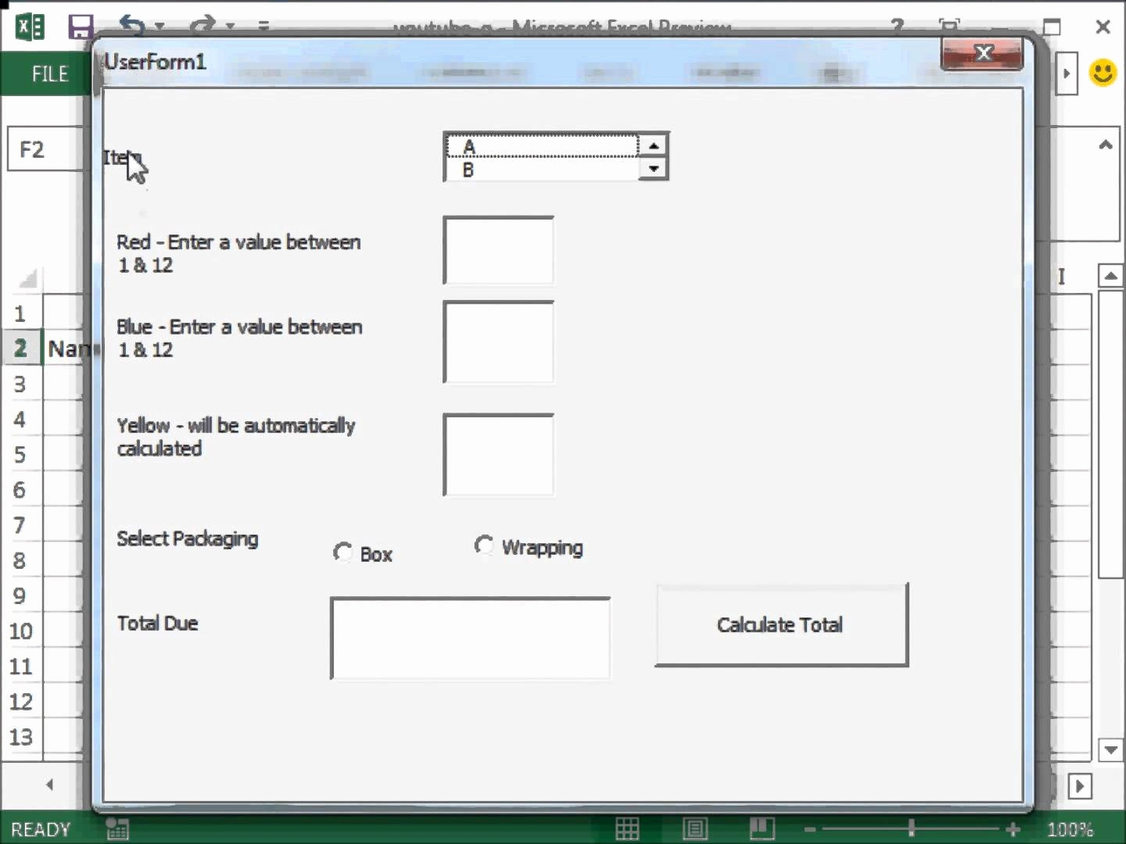Select the Wrapping packaging option

click(x=486, y=545)
